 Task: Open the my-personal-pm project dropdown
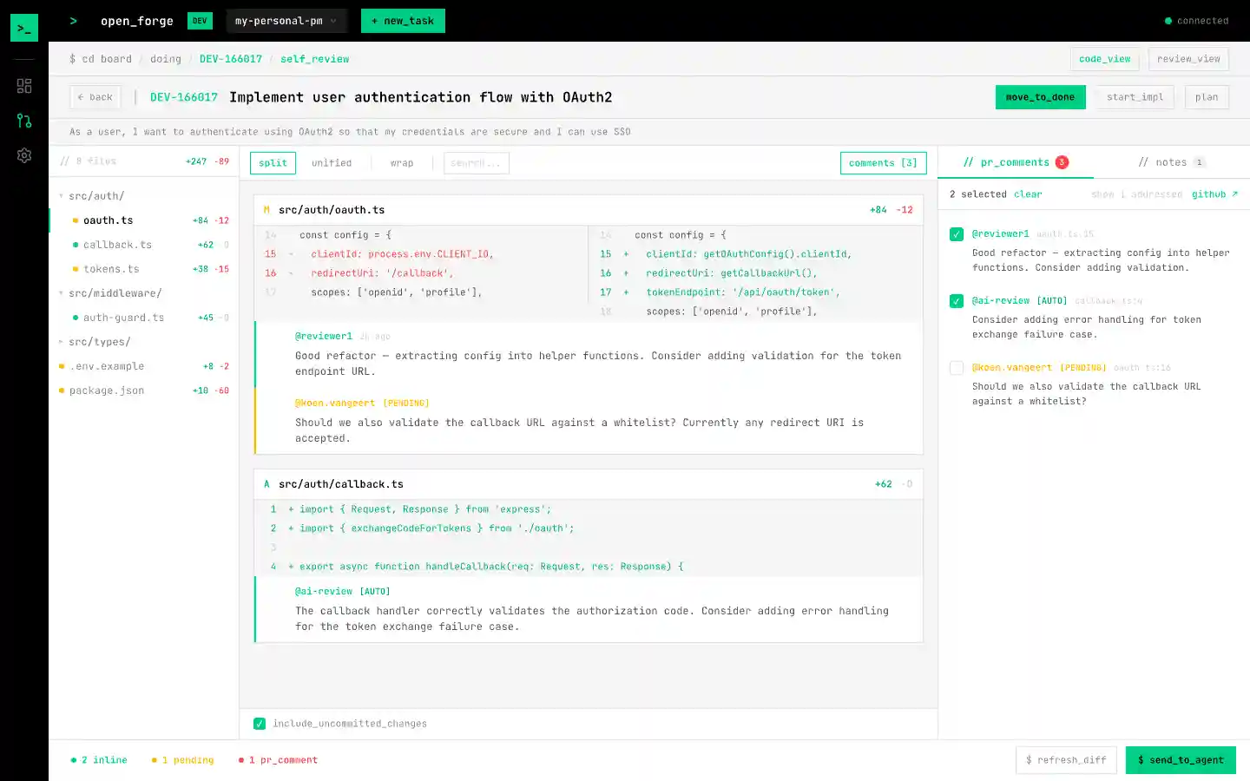pyautogui.click(x=286, y=20)
